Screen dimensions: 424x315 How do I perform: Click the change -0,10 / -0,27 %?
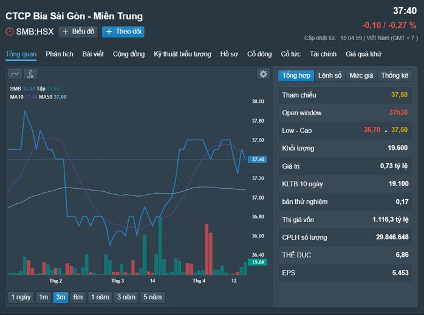[x=389, y=25]
